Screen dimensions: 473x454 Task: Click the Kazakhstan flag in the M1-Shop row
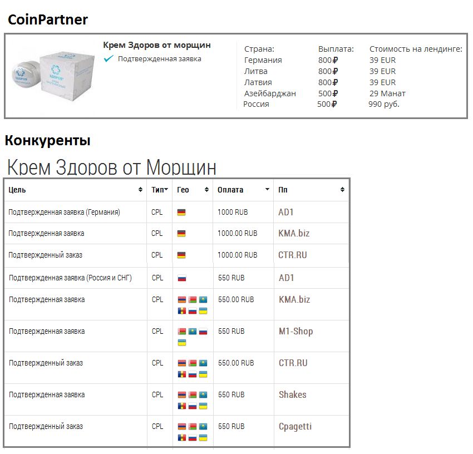[x=193, y=332]
